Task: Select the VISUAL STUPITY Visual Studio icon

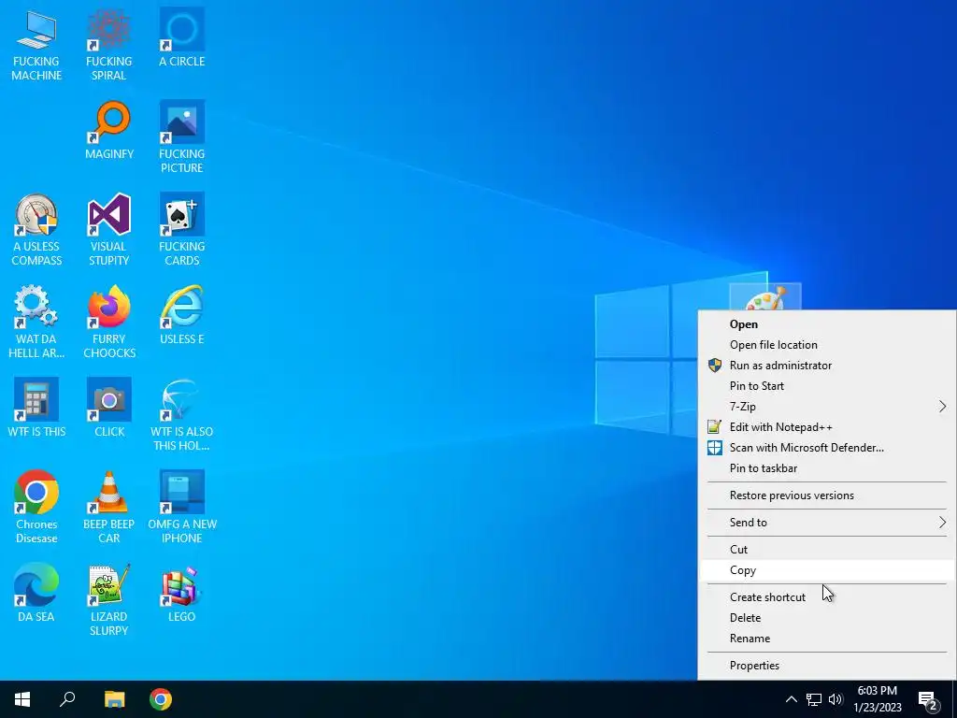Action: 108,230
